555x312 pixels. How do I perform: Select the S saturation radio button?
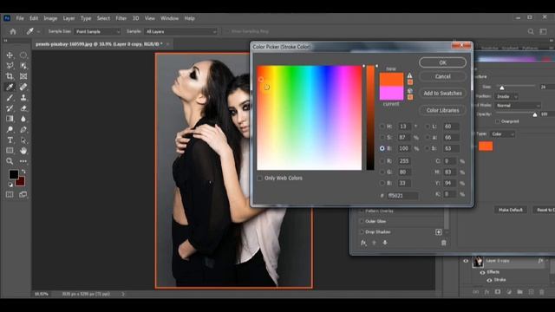click(x=382, y=137)
